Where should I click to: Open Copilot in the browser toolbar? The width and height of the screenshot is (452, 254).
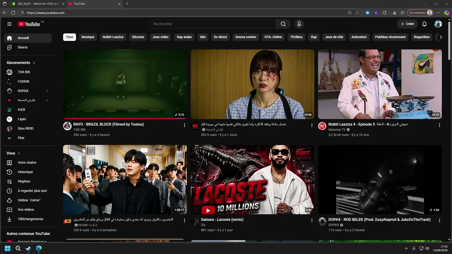(x=447, y=13)
